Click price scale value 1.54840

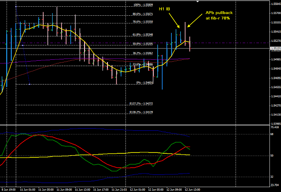click(276, 69)
